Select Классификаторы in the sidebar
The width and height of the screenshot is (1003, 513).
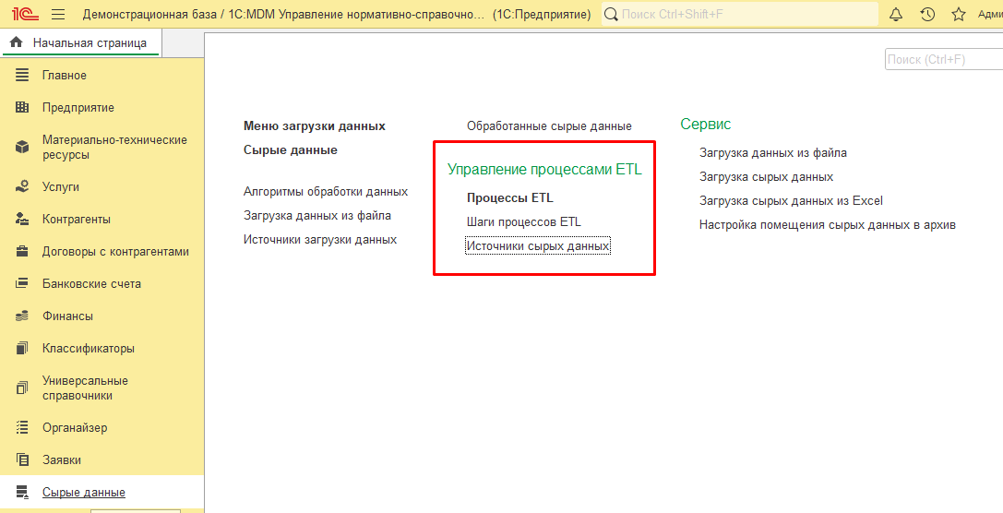89,349
